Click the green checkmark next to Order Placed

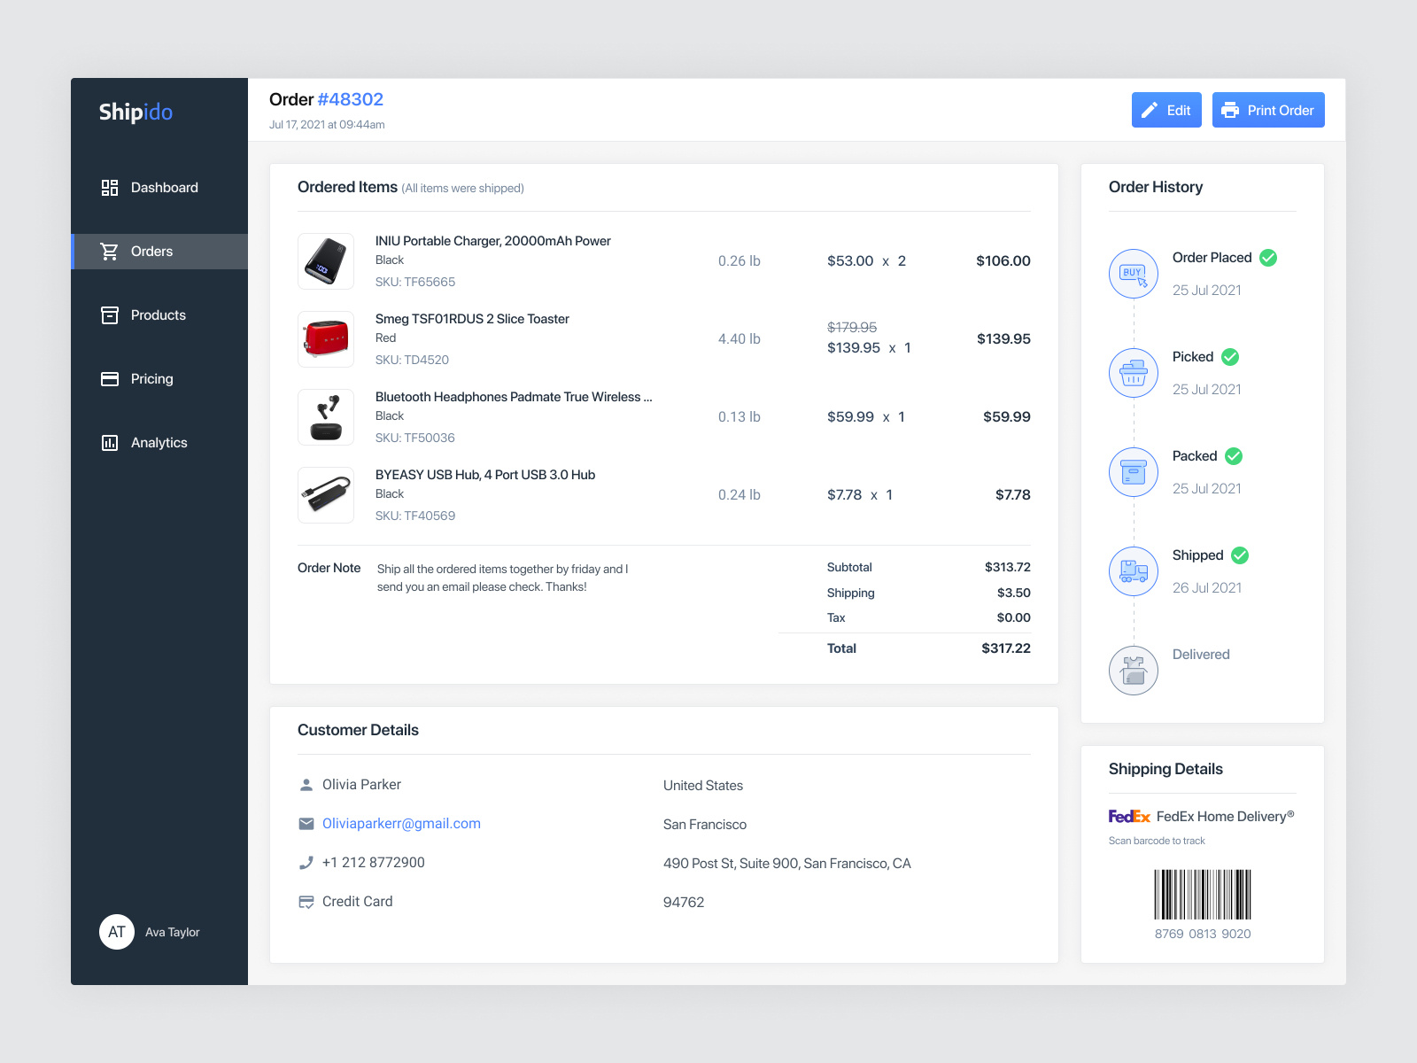point(1268,258)
